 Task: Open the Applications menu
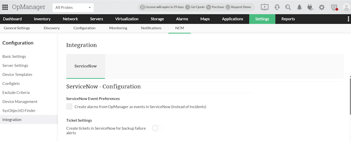pos(232,19)
